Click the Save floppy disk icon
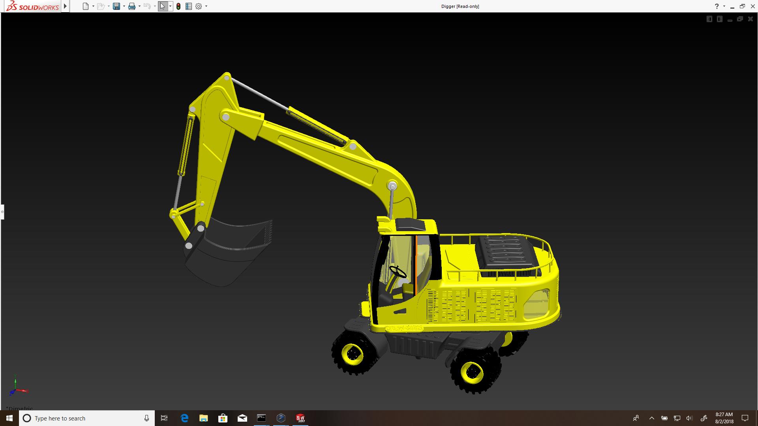 (x=116, y=6)
